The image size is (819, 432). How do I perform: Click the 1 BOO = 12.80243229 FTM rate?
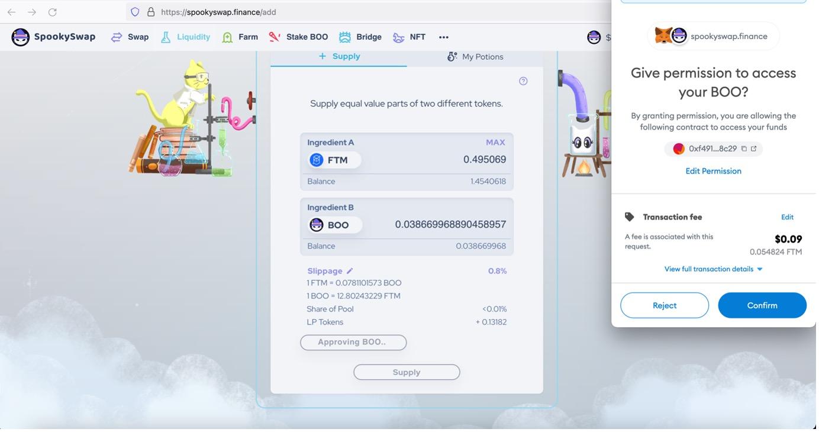(x=353, y=296)
